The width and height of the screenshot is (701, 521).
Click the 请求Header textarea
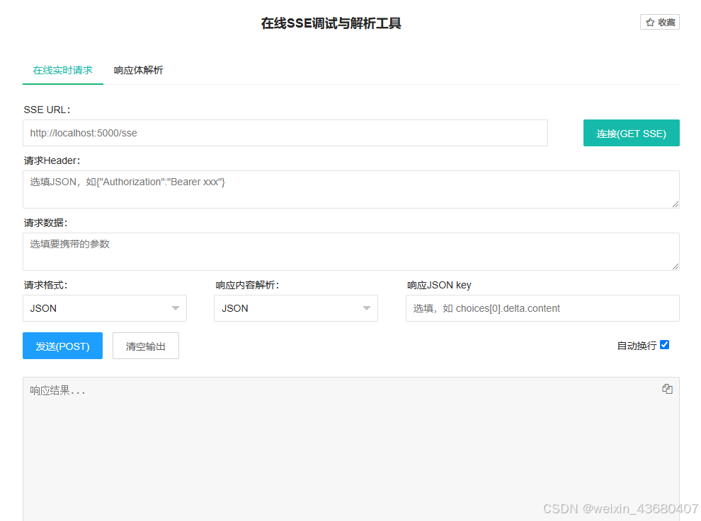pyautogui.click(x=350, y=189)
